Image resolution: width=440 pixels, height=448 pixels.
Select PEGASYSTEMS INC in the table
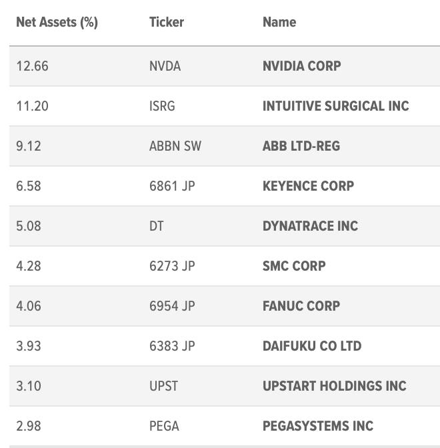click(318, 426)
